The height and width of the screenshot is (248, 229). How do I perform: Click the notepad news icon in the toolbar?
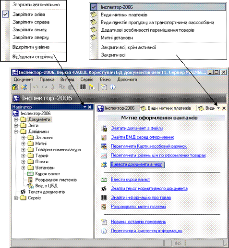tap(104, 87)
